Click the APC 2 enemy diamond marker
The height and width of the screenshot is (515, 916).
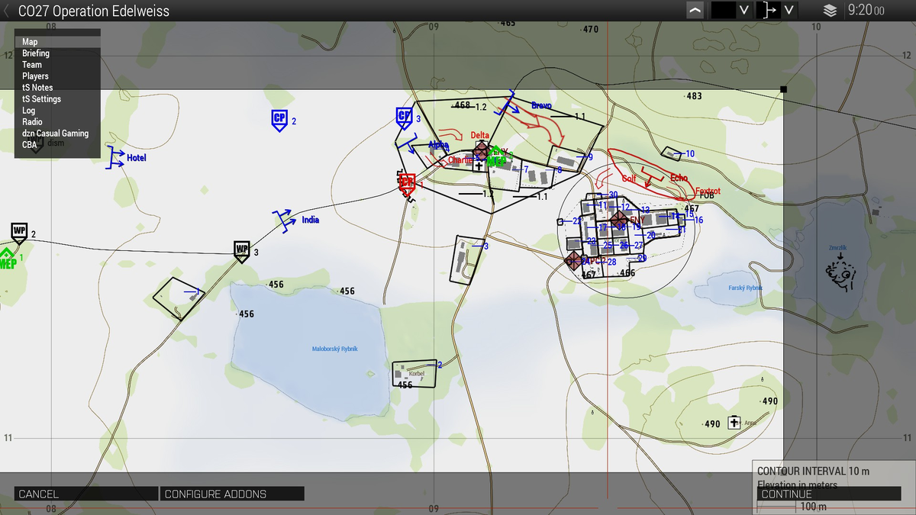(572, 261)
